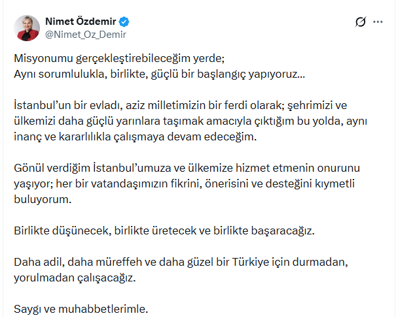
Task: Click the closing line "Saygı ve muhabbetlerimle."
Action: coord(81,309)
